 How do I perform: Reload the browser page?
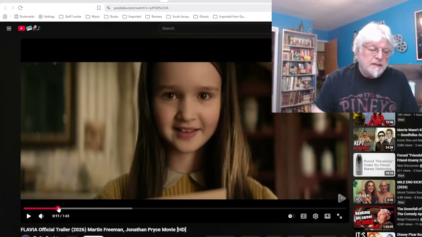(20, 8)
